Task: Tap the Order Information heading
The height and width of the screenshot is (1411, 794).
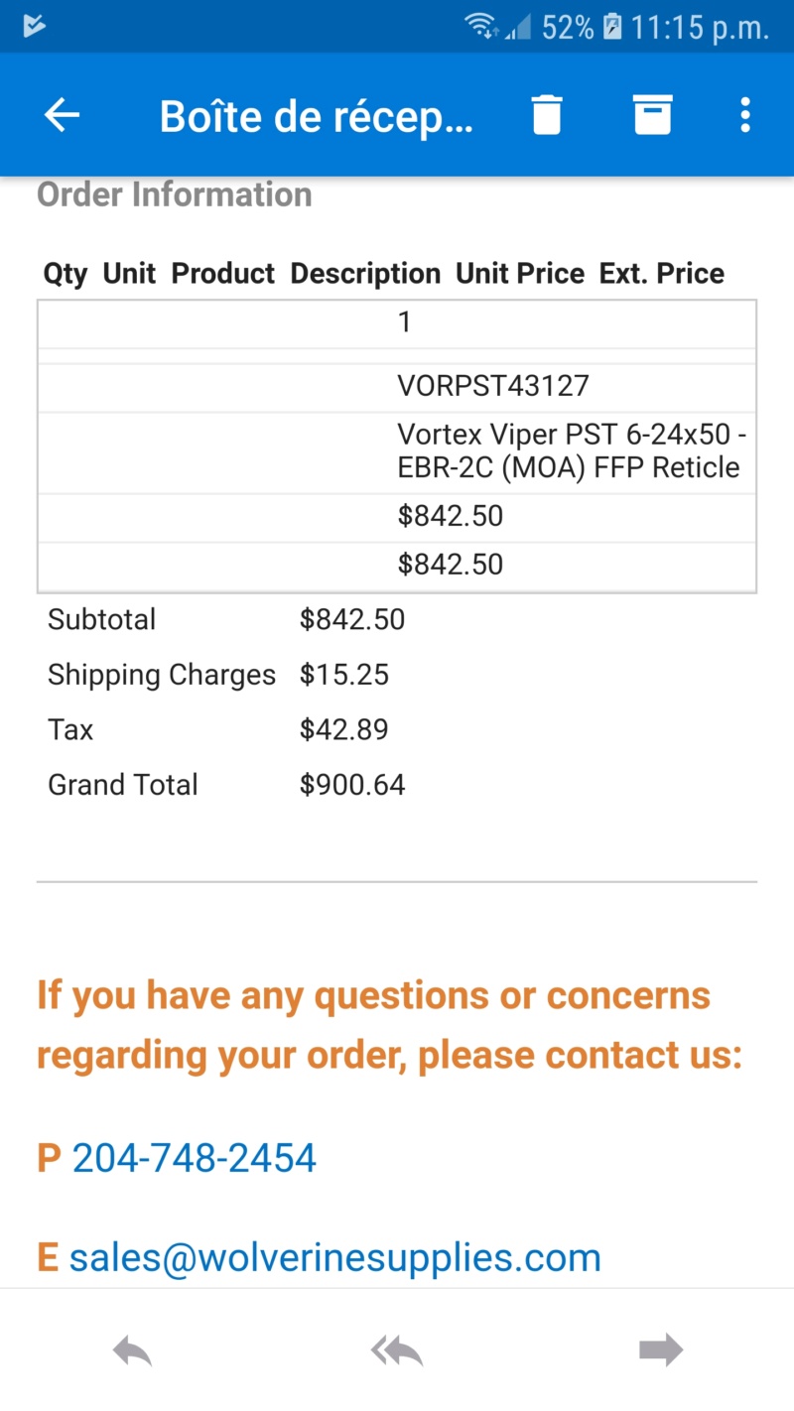Action: (x=175, y=194)
